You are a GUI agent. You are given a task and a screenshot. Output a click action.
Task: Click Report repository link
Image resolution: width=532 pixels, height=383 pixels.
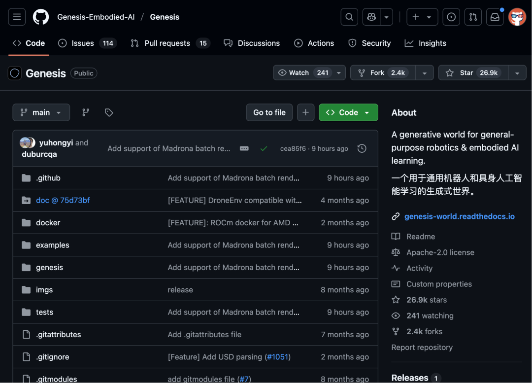pos(422,348)
